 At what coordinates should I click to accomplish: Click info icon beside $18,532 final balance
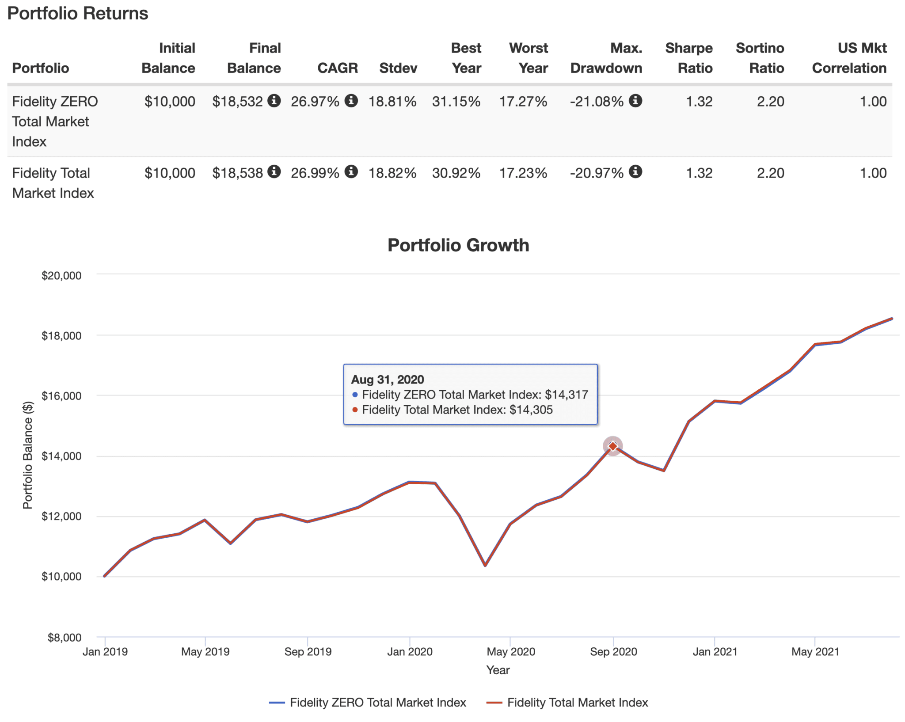274,101
